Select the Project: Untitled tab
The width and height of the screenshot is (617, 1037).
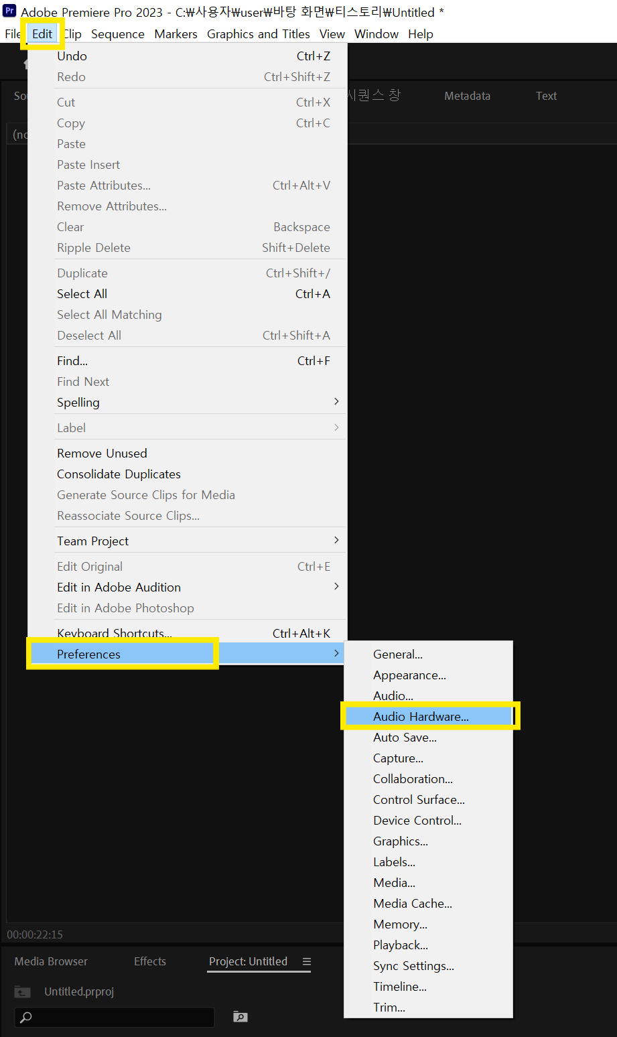point(248,961)
